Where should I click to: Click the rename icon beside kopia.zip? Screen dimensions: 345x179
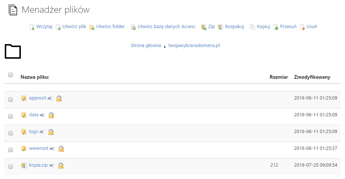pos(52,166)
